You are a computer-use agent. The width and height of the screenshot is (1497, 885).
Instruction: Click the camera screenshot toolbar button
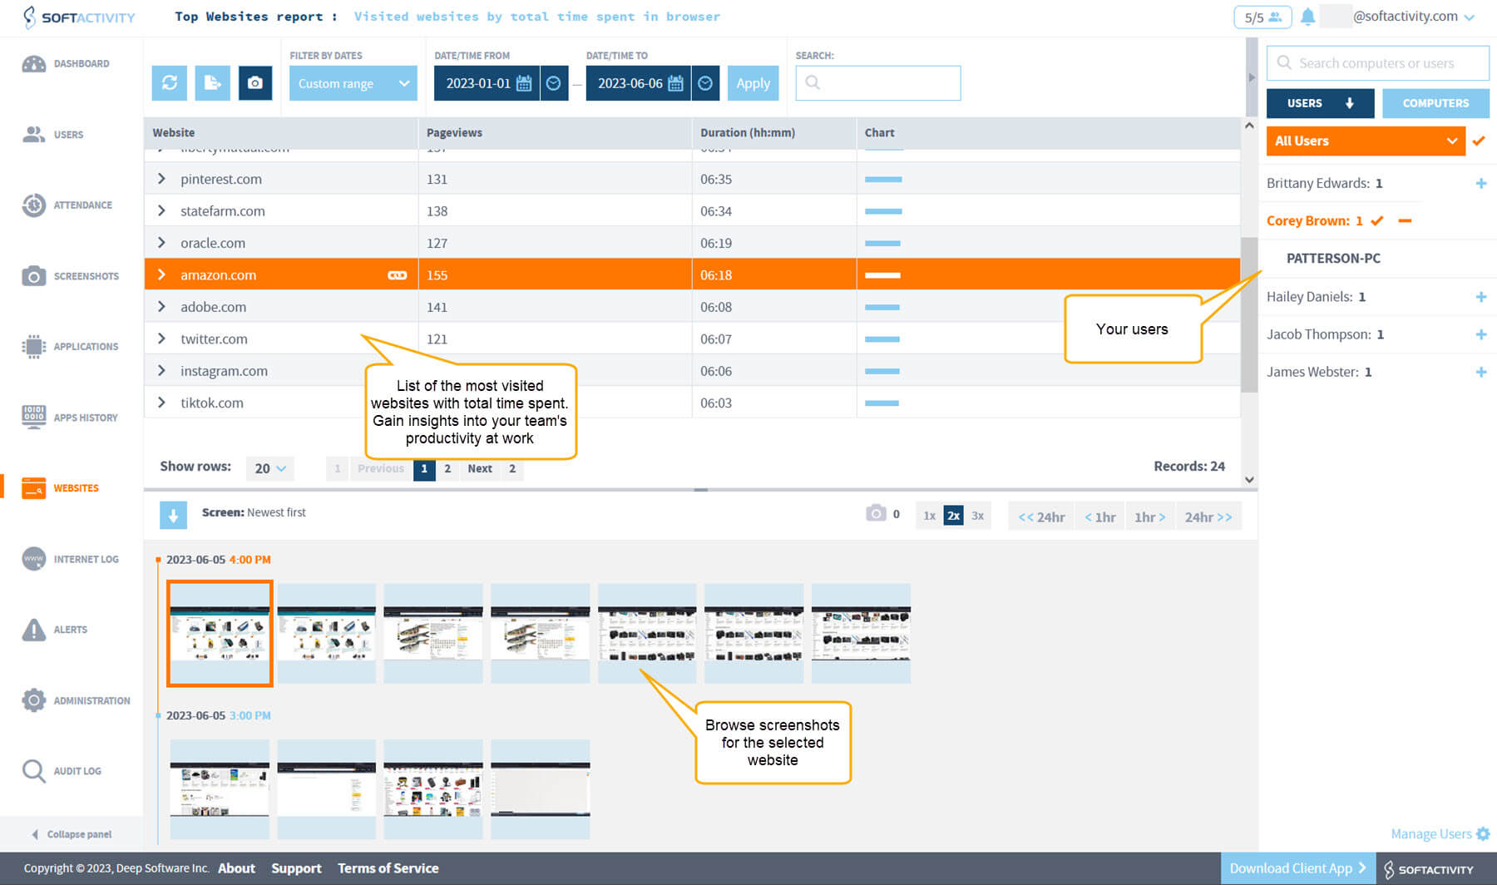tap(255, 83)
